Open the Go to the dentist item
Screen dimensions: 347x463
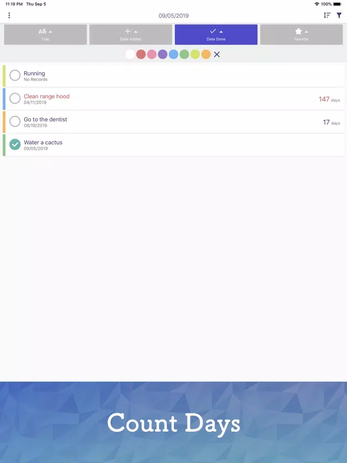click(x=173, y=122)
